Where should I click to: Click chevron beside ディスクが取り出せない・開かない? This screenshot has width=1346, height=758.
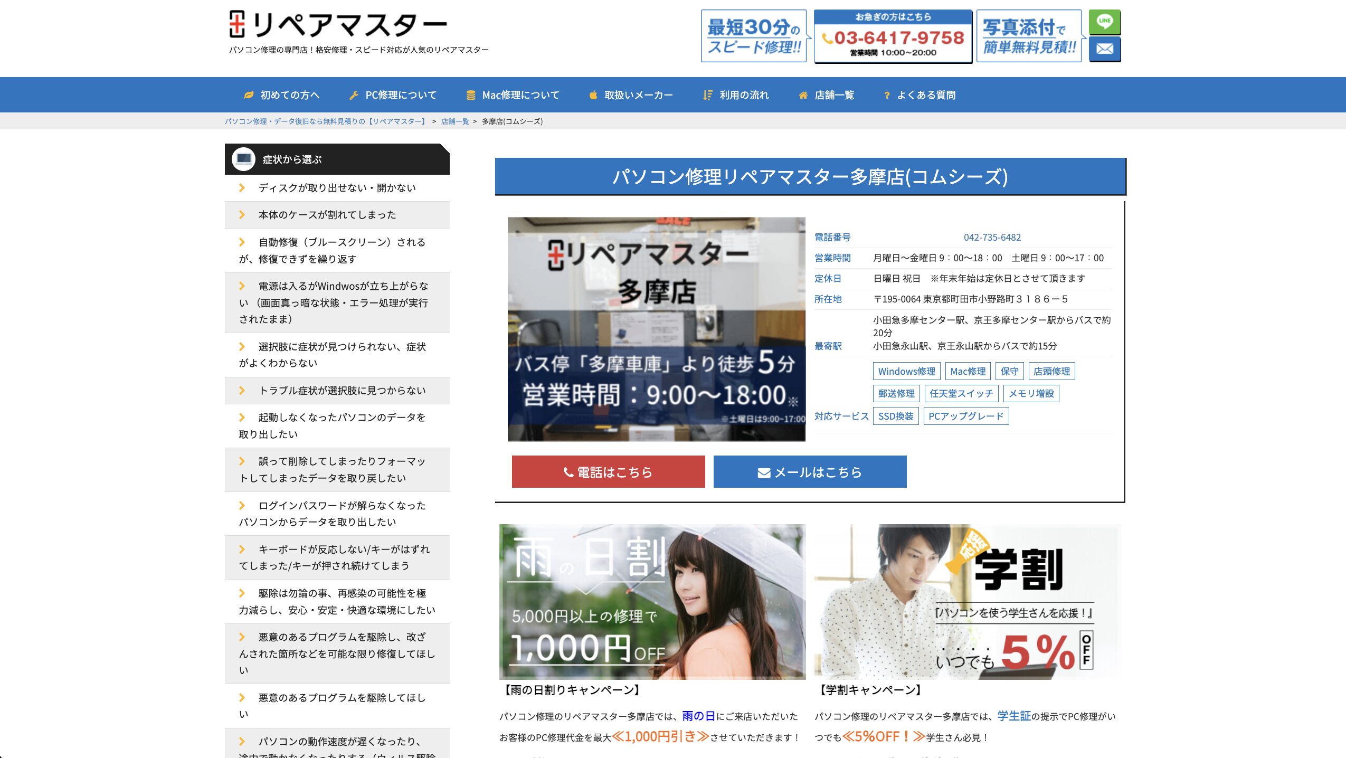[242, 188]
